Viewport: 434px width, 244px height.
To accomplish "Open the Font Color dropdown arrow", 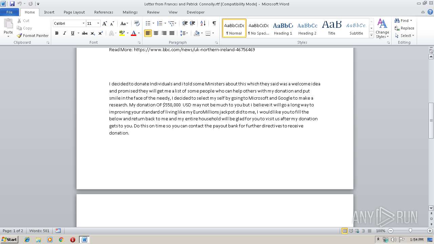I will coord(139,33).
